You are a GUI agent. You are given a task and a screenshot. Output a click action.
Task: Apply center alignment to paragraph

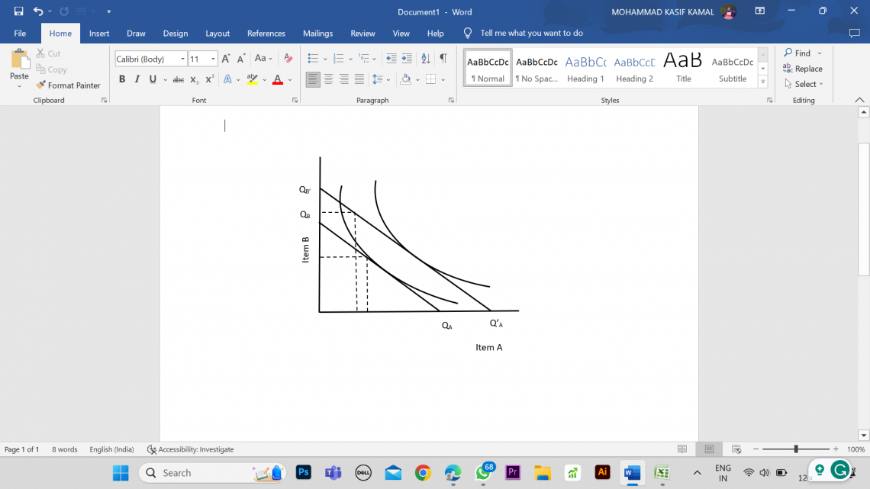point(328,79)
